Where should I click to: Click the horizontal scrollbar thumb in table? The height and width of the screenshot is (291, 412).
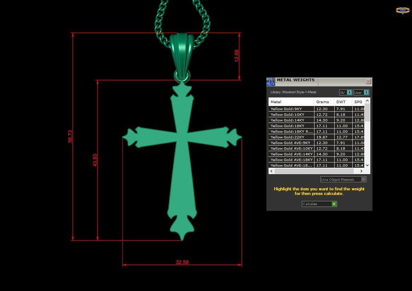[314, 171]
